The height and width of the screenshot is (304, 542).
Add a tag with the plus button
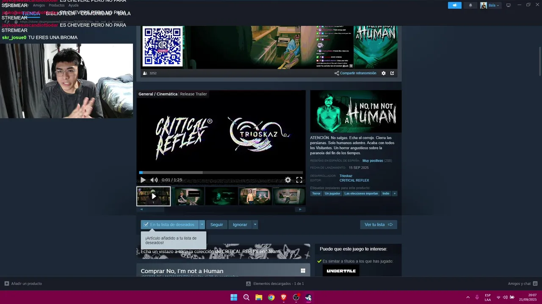(x=395, y=194)
